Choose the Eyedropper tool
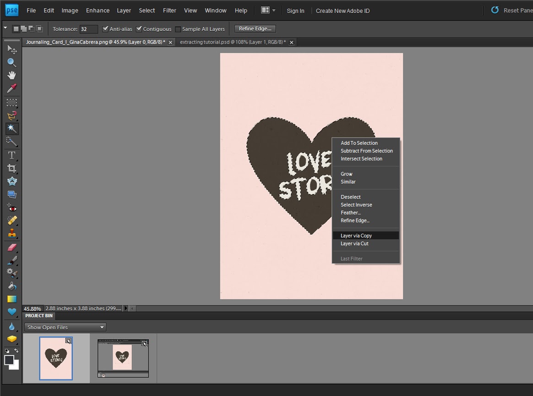The image size is (533, 396). coord(12,88)
